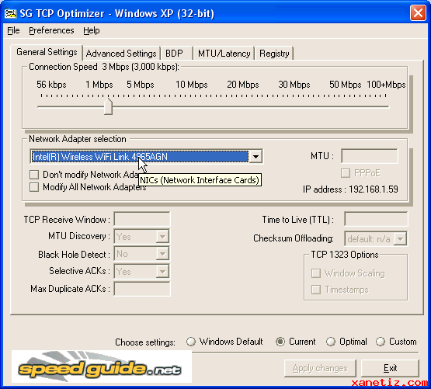Click the TCP Receive Window field
The width and height of the screenshot is (431, 389).
[142, 219]
